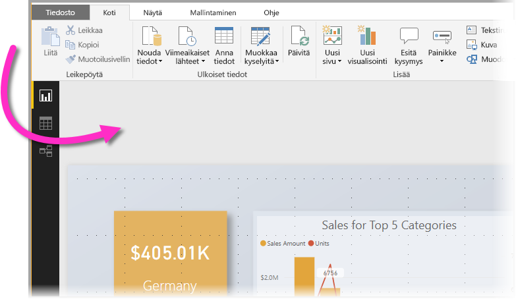Click the Muodot shapes icon

click(472, 59)
